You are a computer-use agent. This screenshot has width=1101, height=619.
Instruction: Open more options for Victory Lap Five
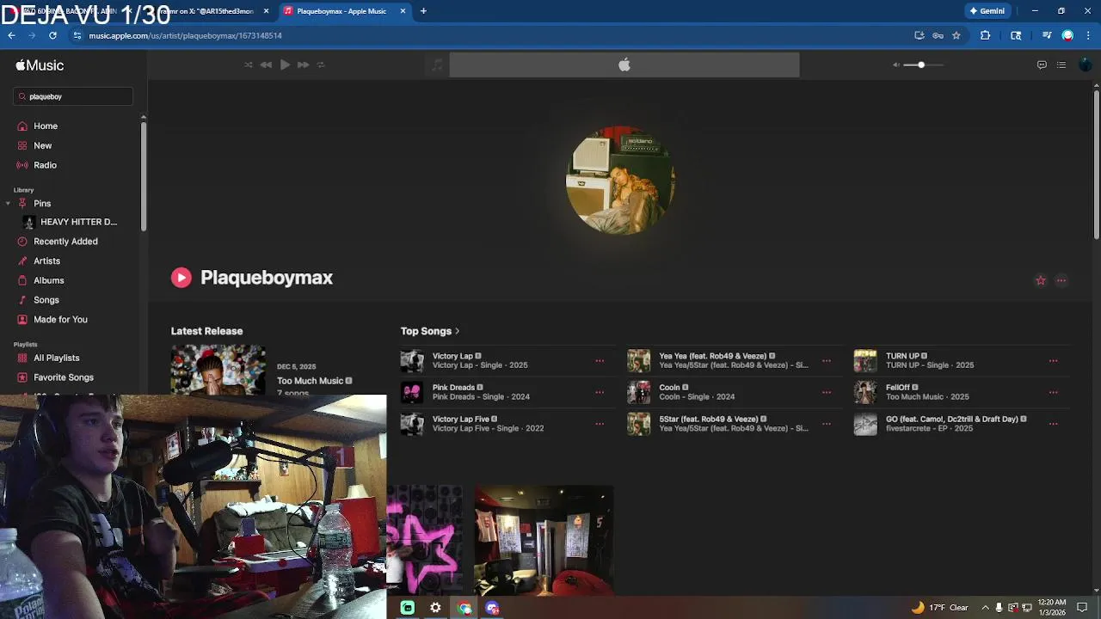600,424
